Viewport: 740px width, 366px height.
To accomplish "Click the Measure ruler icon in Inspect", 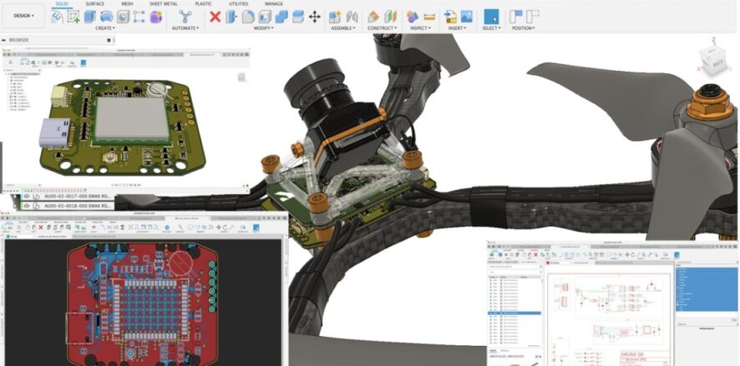I will coord(429,16).
